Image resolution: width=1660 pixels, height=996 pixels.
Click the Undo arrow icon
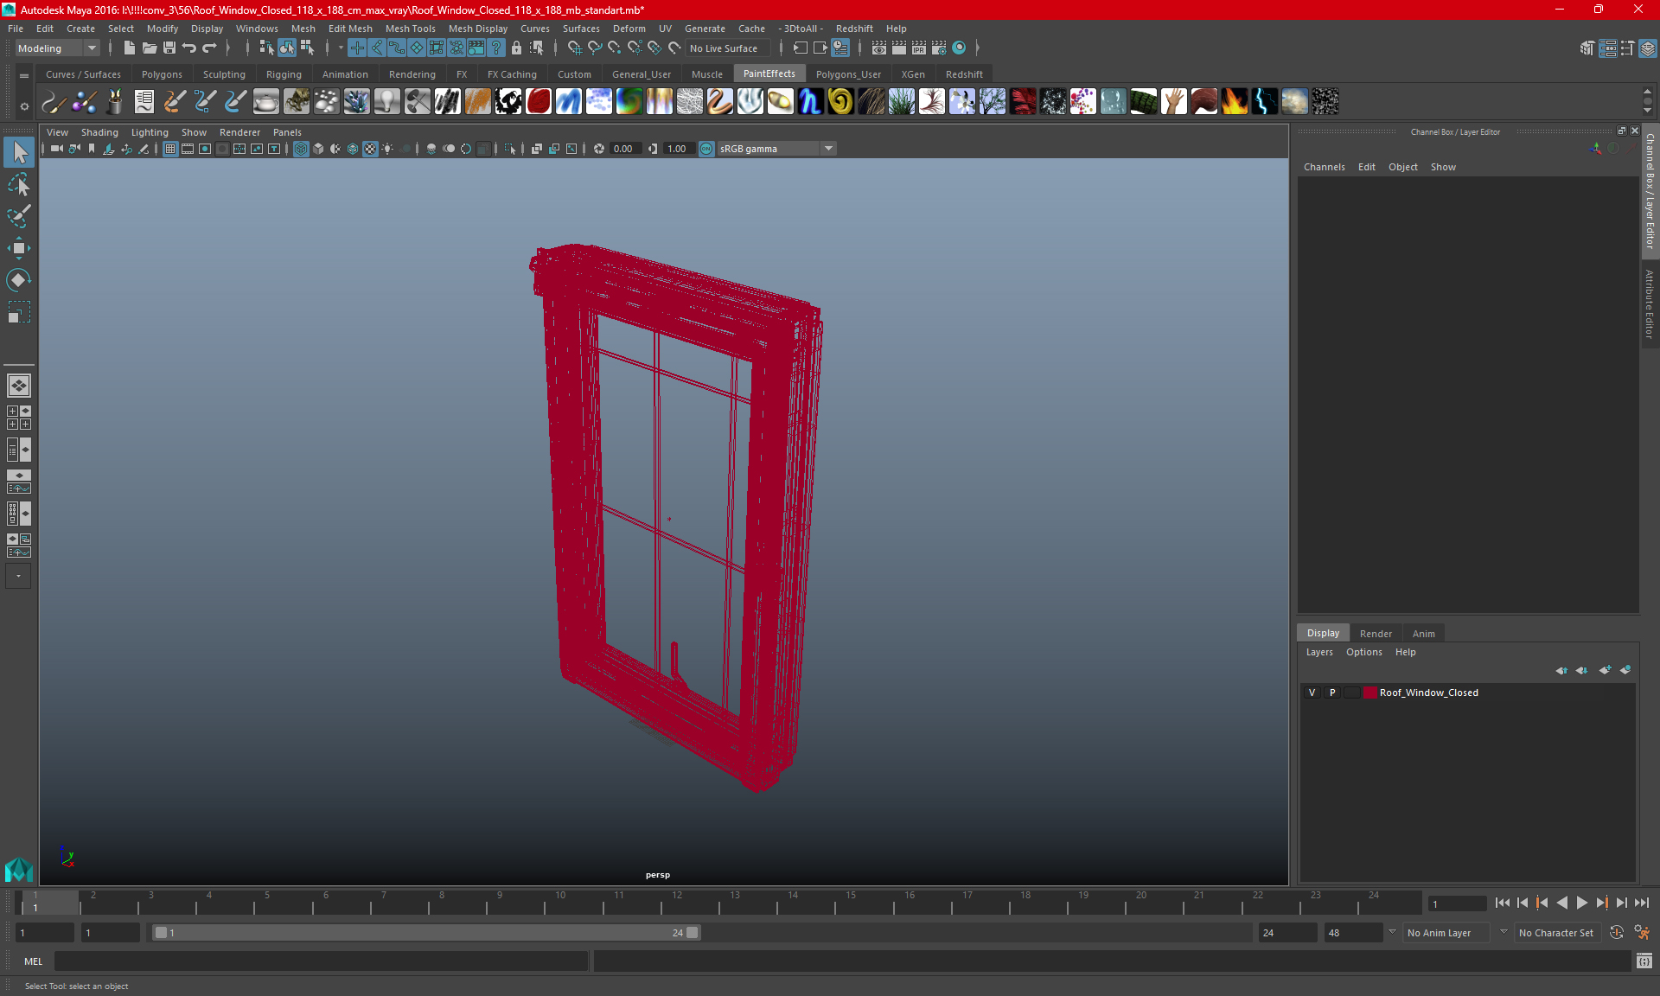(x=189, y=48)
